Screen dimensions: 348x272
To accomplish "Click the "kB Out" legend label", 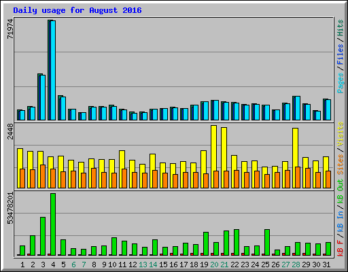I will [341, 192].
